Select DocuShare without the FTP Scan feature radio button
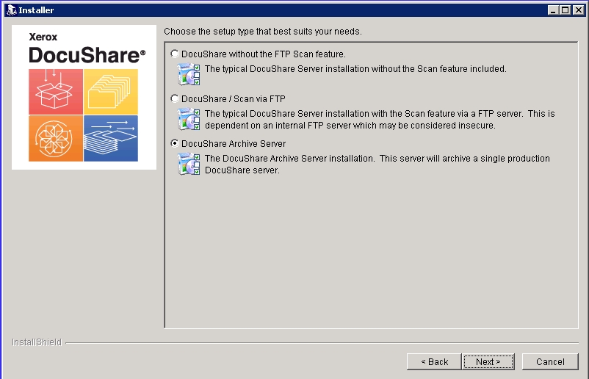This screenshot has width=589, height=379. pyautogui.click(x=175, y=54)
